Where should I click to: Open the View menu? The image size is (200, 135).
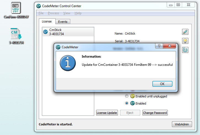click(67, 13)
